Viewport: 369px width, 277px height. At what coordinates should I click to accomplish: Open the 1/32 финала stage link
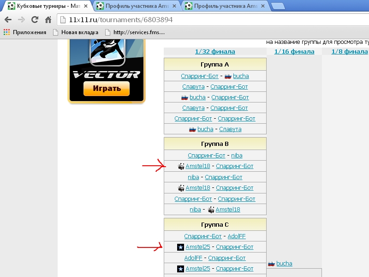(x=215, y=52)
